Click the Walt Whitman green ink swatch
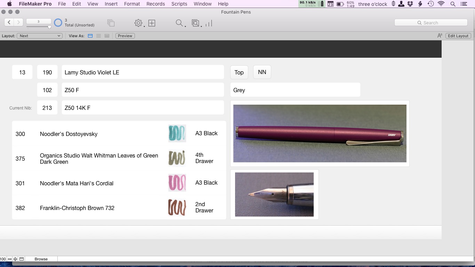The image size is (475, 267). pos(177,158)
